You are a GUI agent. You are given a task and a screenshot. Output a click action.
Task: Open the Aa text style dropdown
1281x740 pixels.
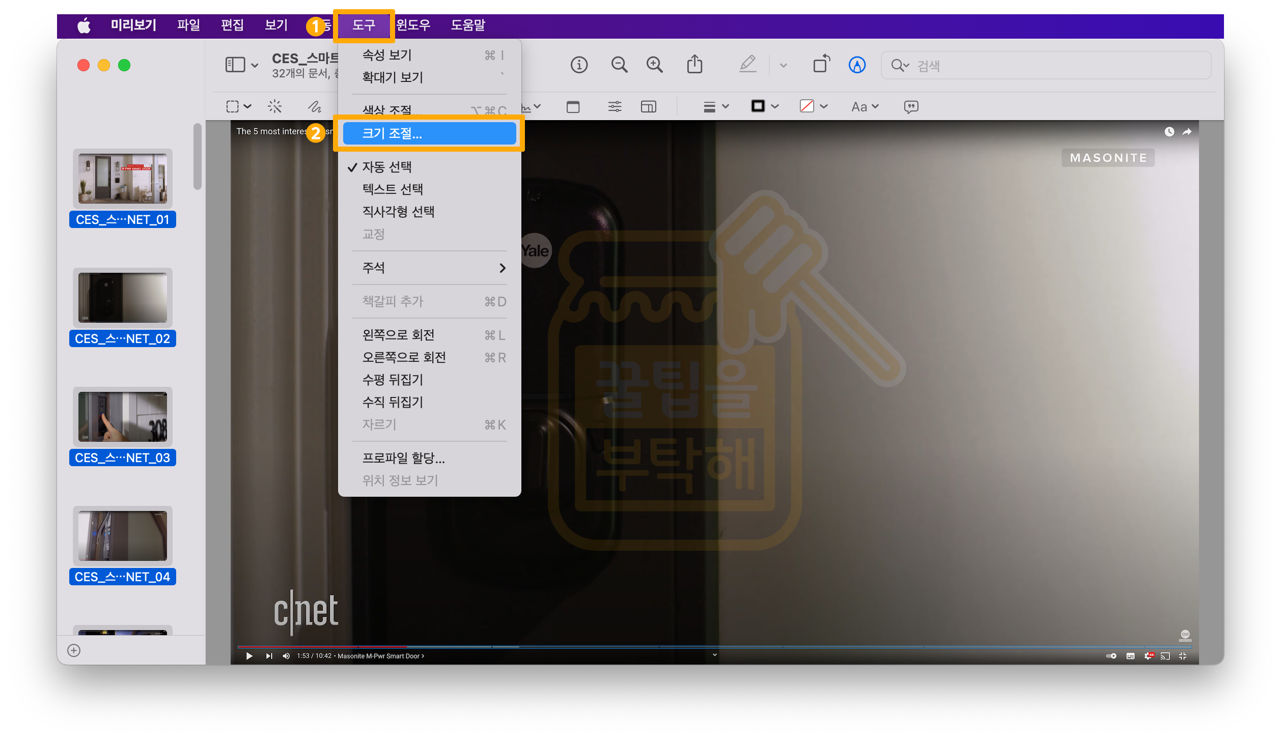(x=865, y=107)
